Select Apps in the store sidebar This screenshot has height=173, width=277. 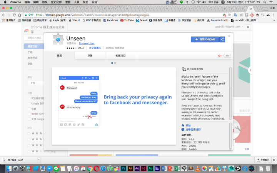[32, 58]
